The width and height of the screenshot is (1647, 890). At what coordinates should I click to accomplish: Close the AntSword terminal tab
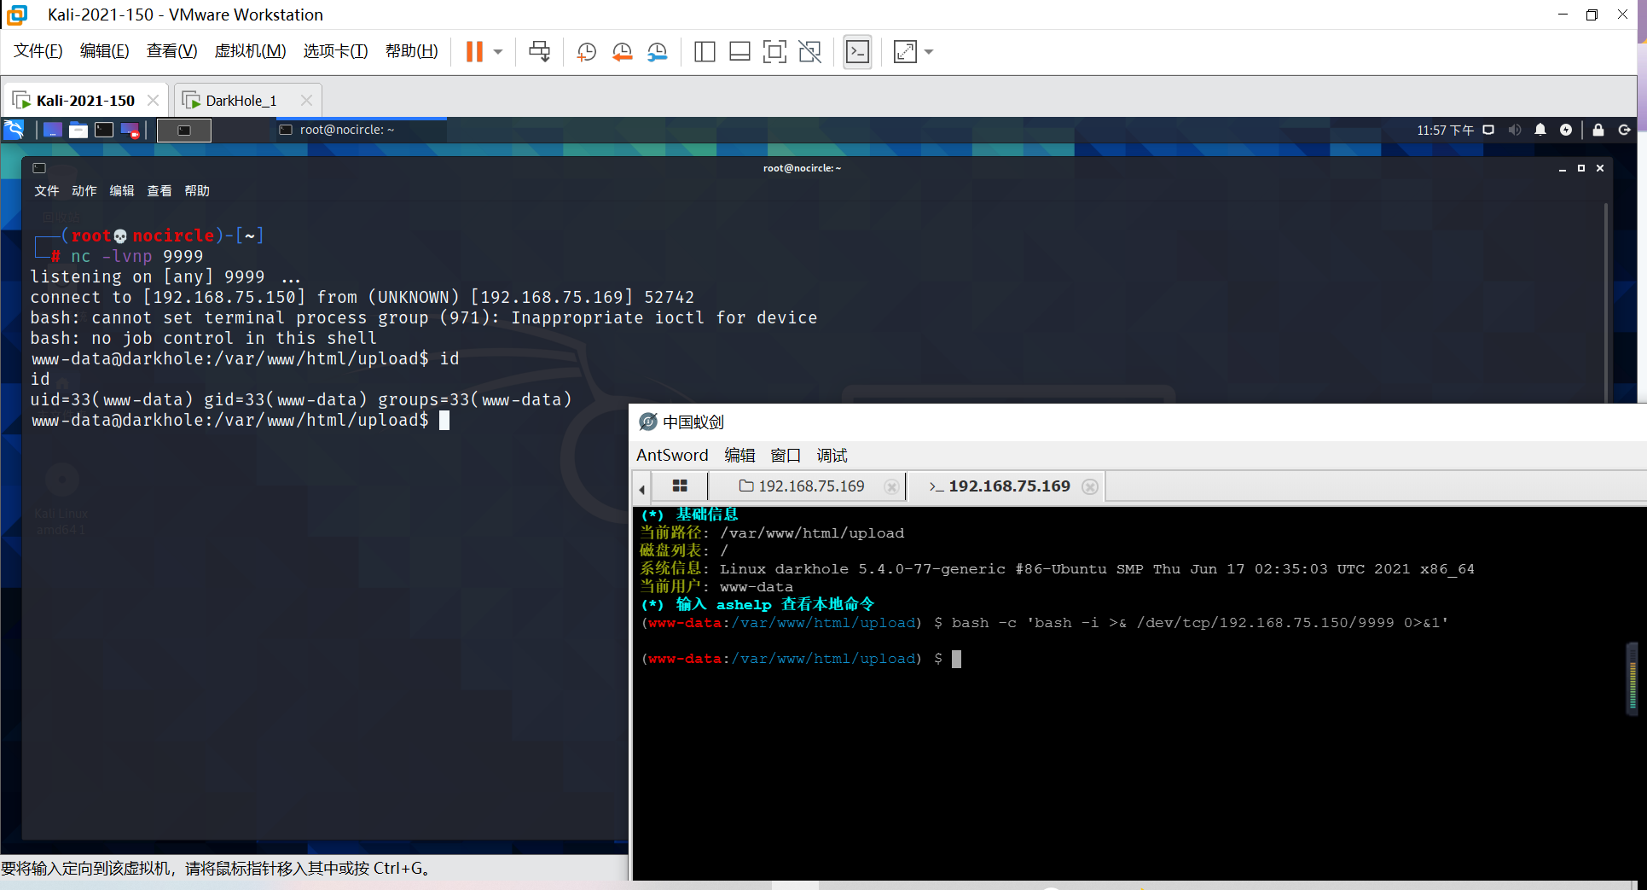[x=1090, y=486]
